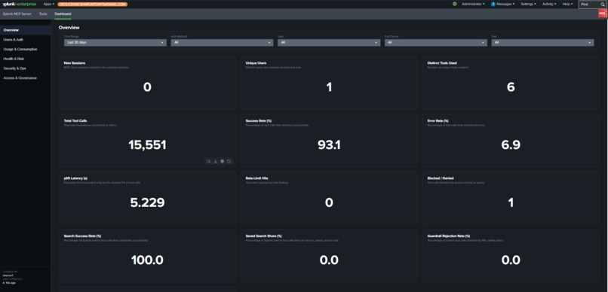
Task: Expand the Auth Method dropdown
Action: click(x=222, y=43)
